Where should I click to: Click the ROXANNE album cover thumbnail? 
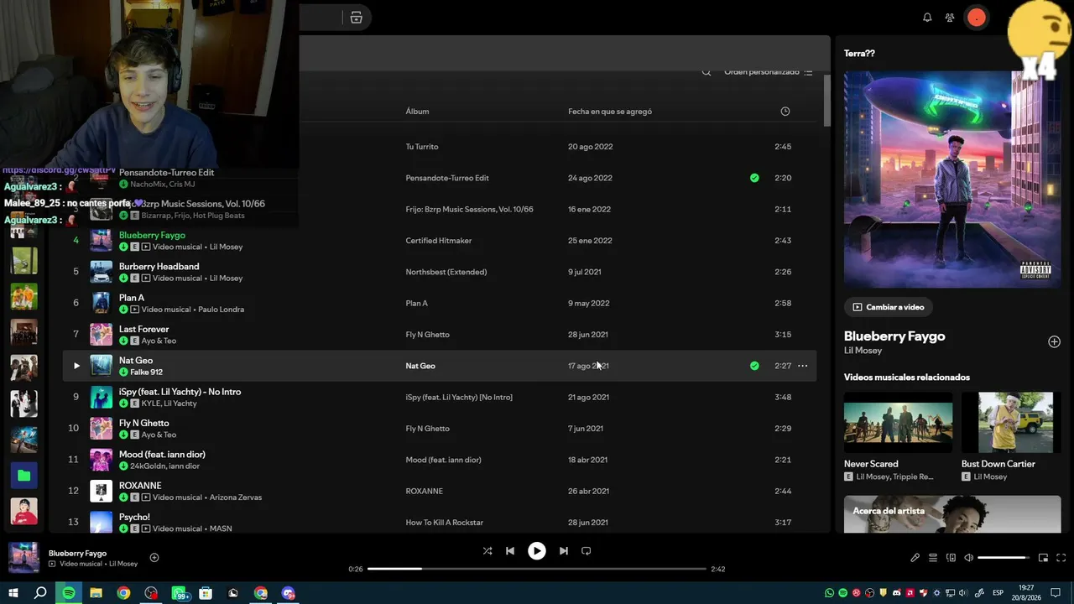click(x=101, y=491)
